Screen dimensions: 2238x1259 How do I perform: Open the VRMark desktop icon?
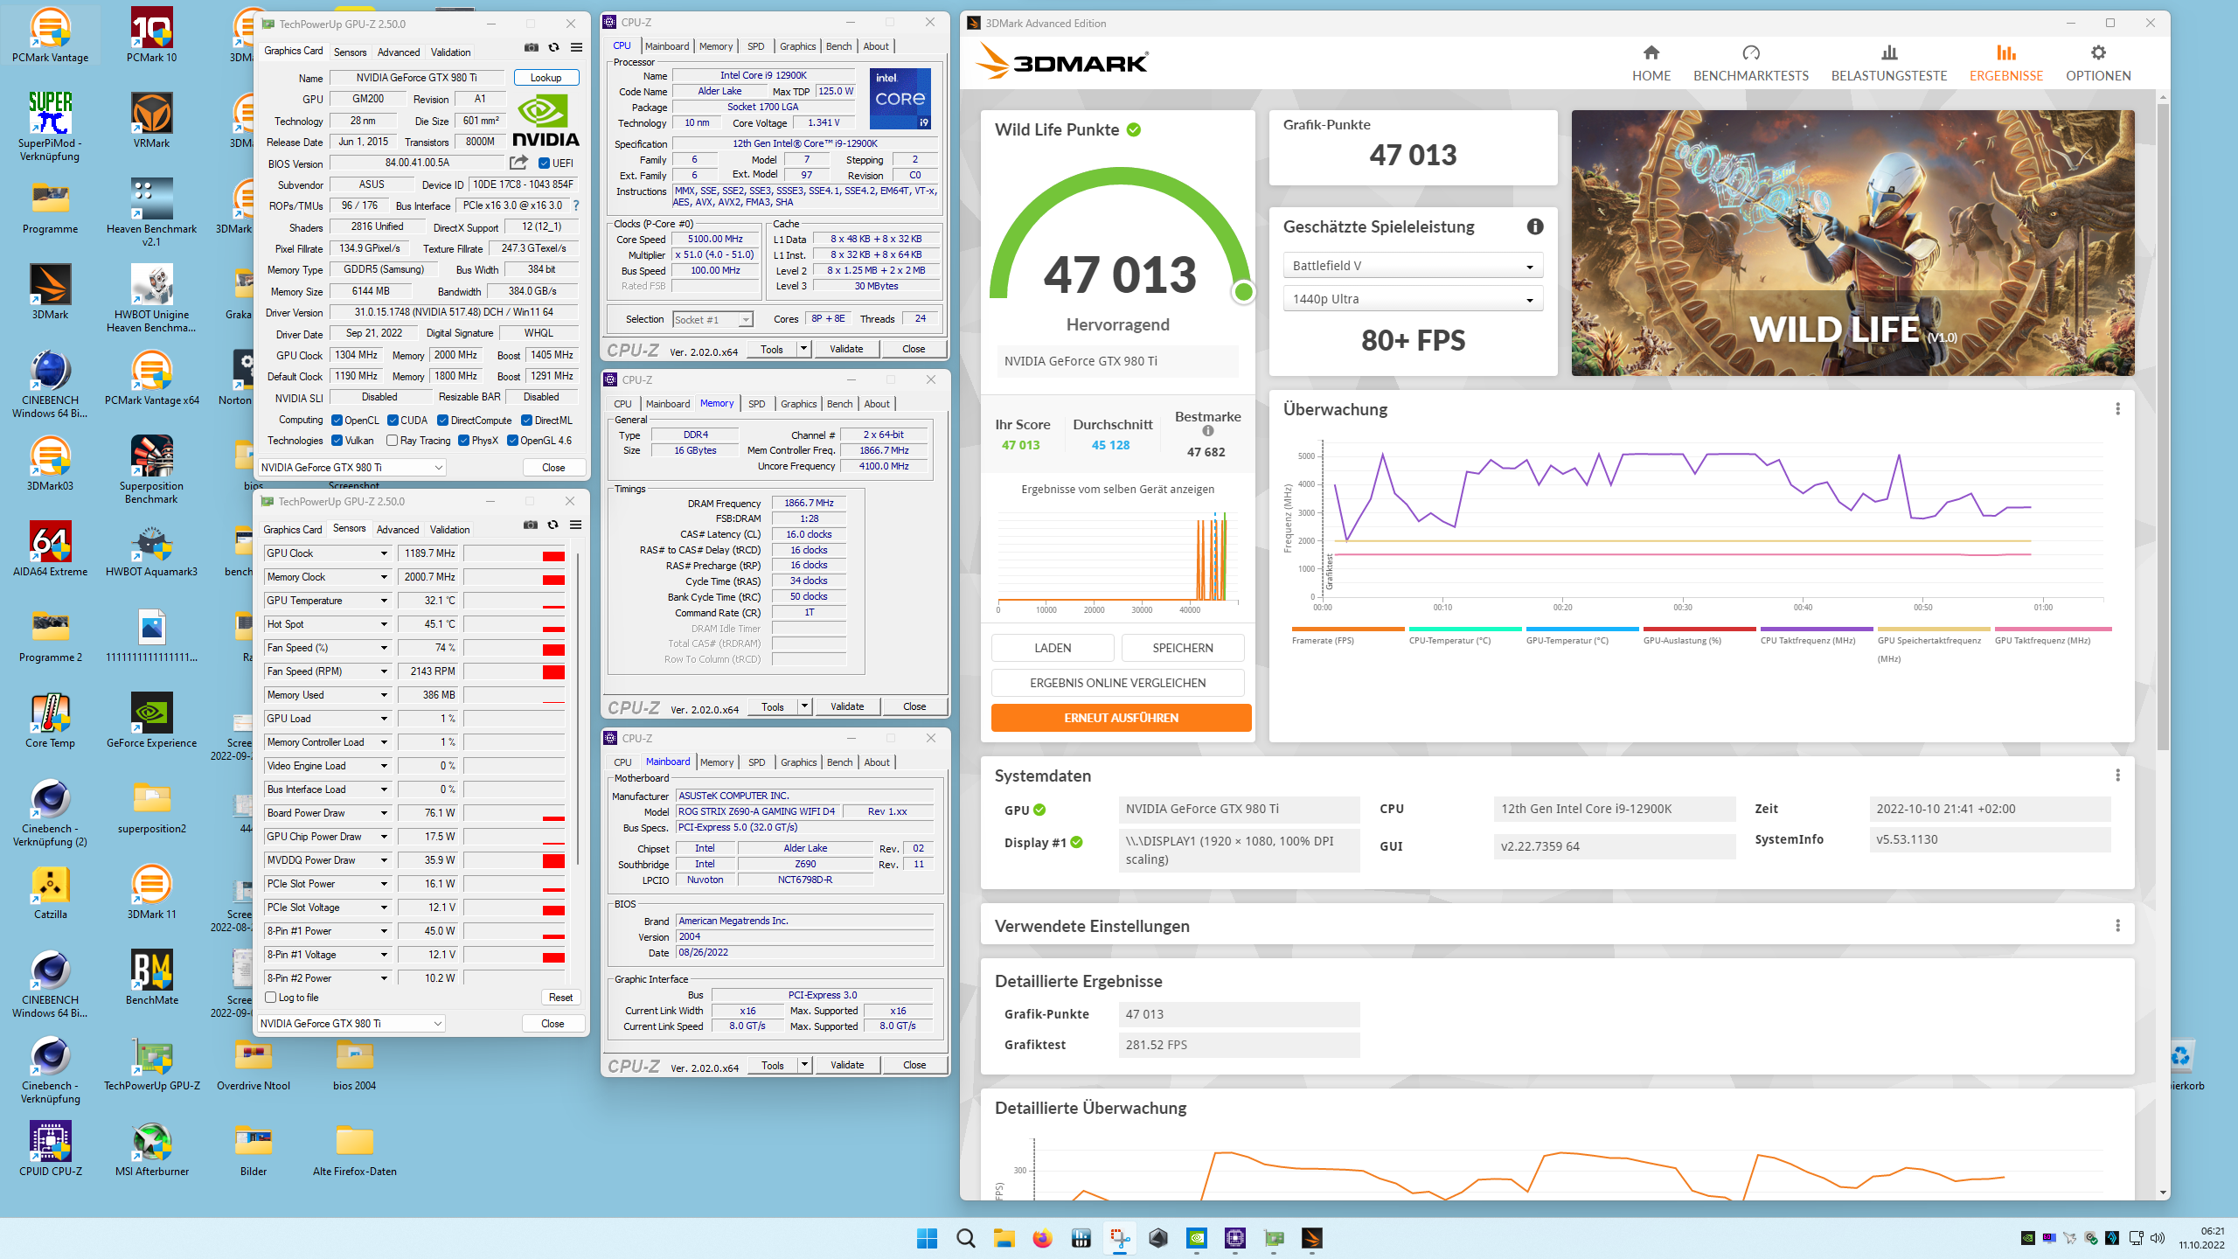151,122
